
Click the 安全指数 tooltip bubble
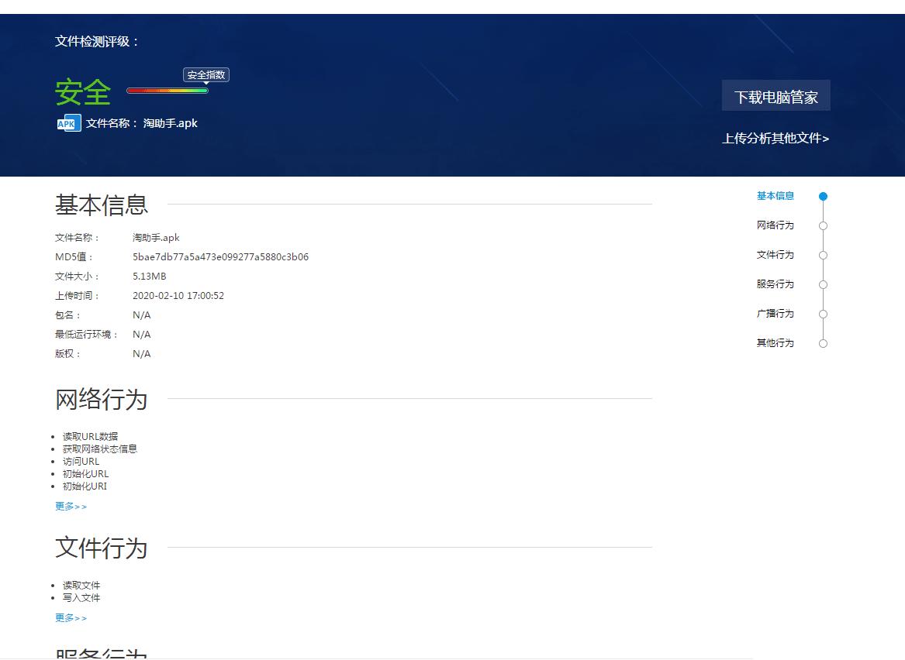tap(205, 74)
